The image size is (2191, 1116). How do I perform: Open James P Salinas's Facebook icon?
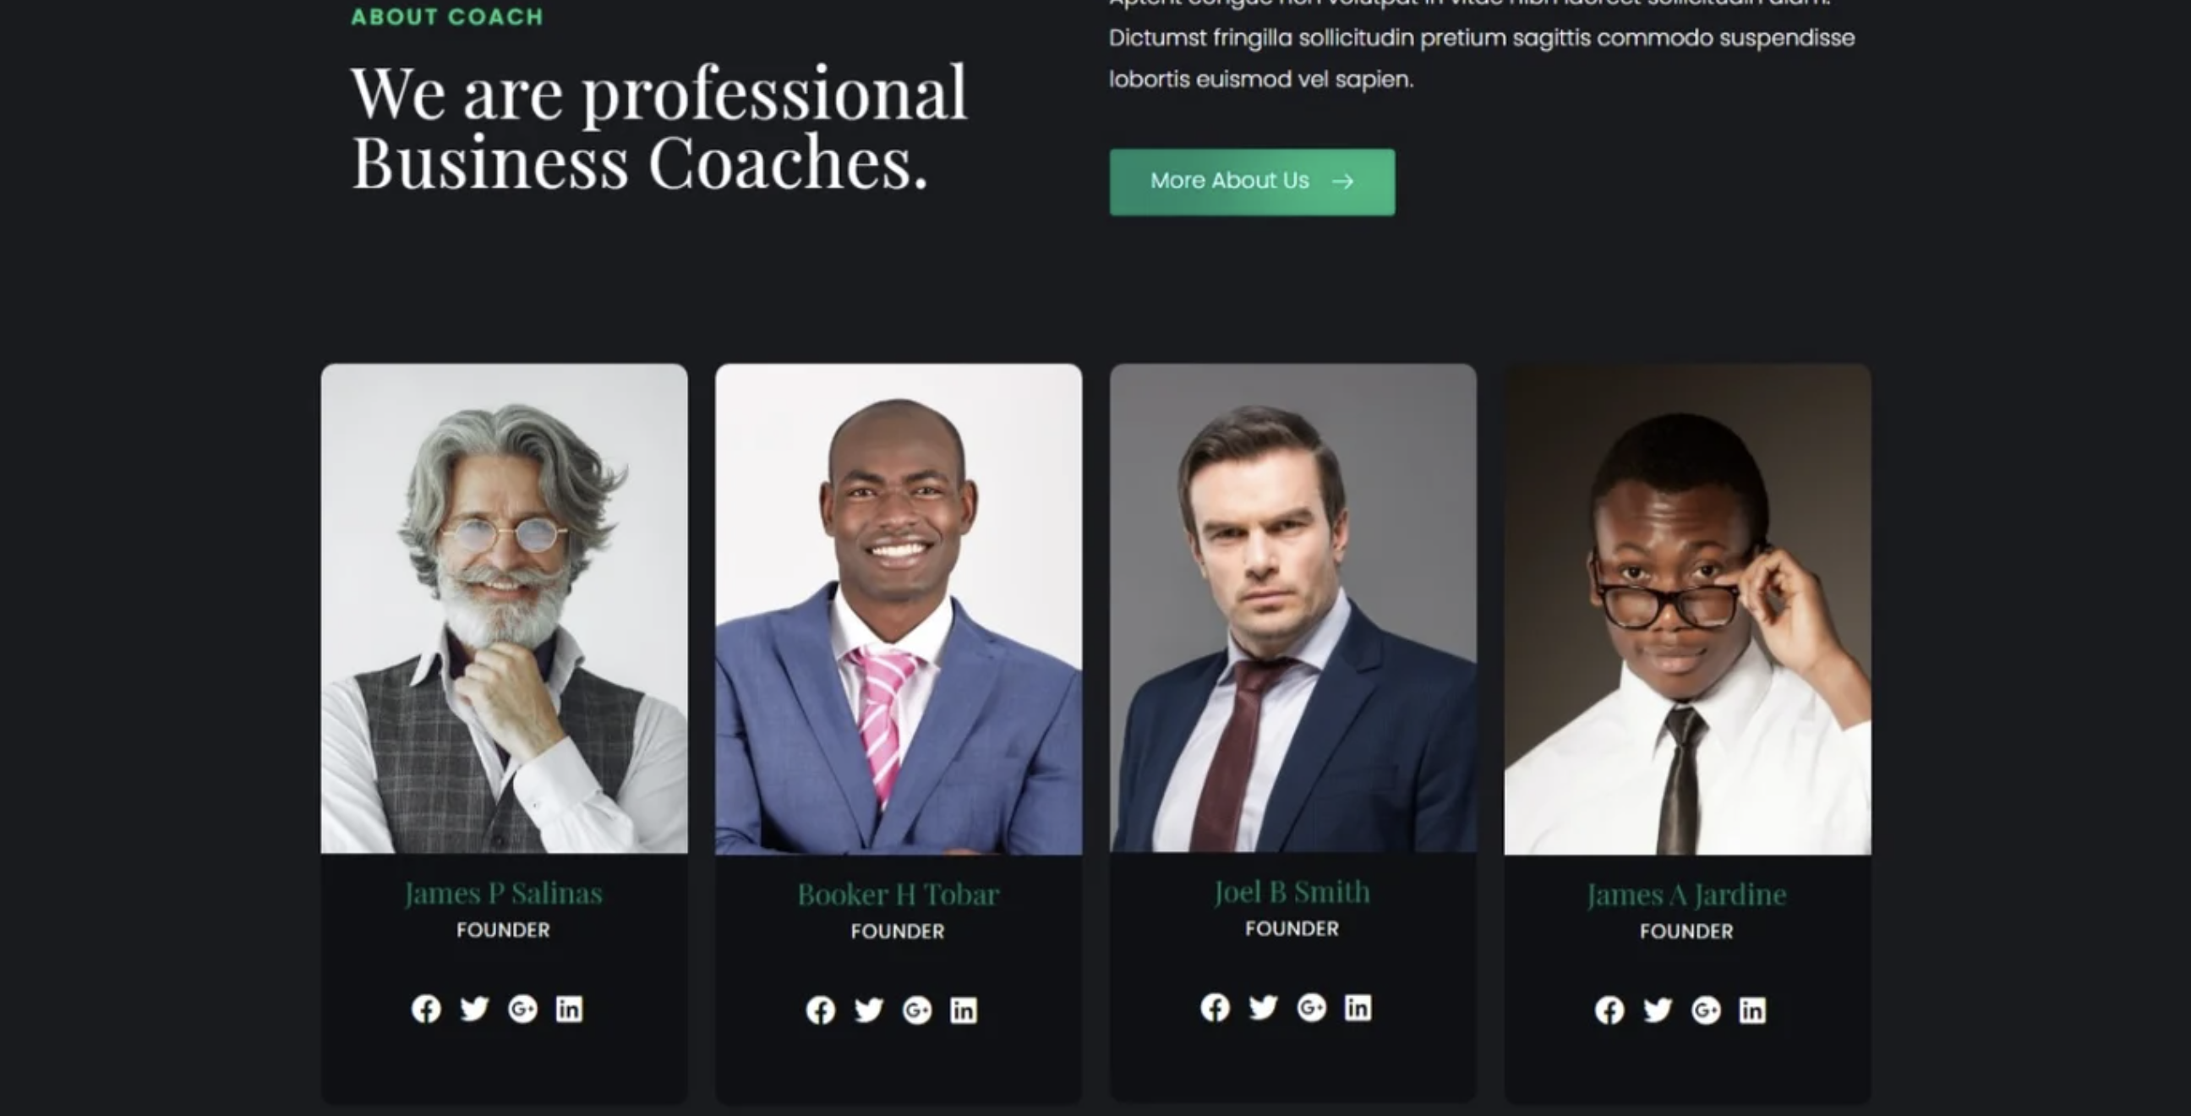pos(426,1009)
